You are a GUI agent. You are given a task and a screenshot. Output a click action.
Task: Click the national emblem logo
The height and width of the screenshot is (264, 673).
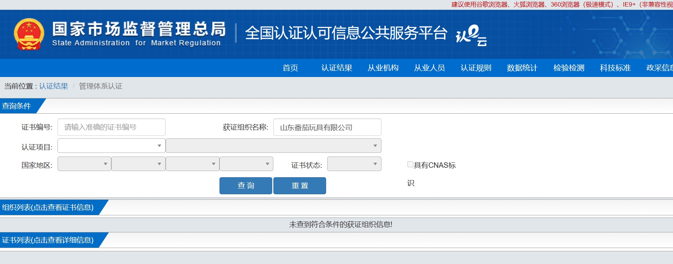[x=29, y=34]
